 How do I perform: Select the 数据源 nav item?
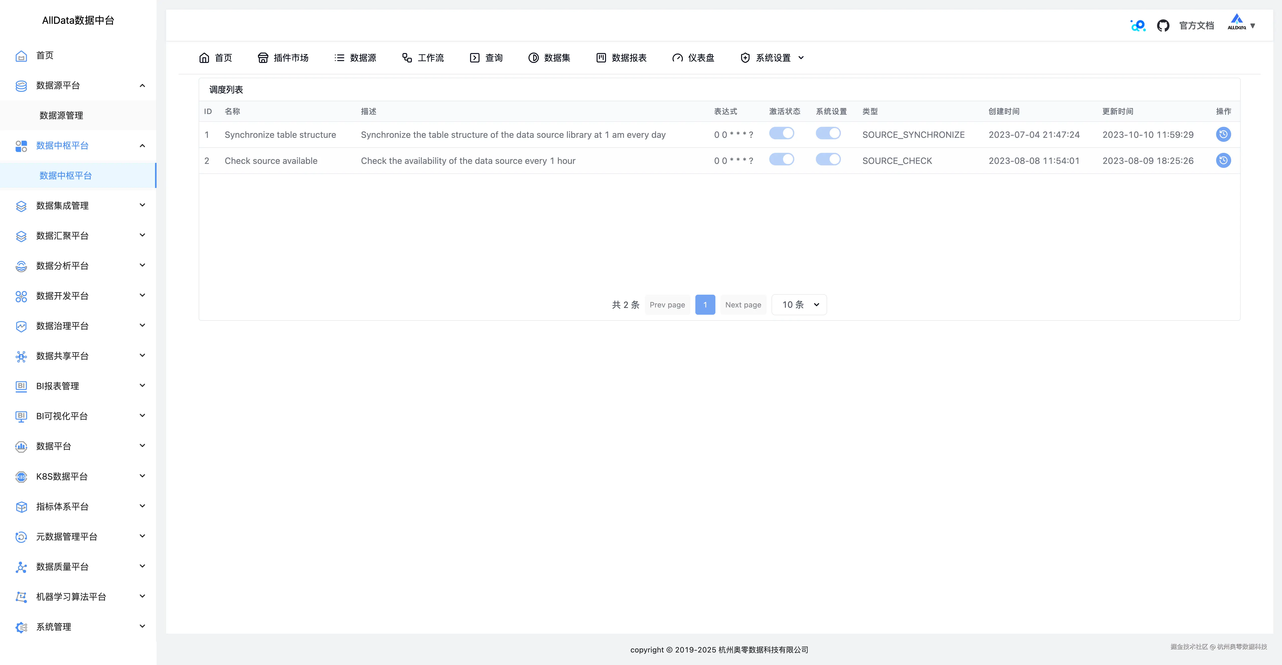pos(355,58)
